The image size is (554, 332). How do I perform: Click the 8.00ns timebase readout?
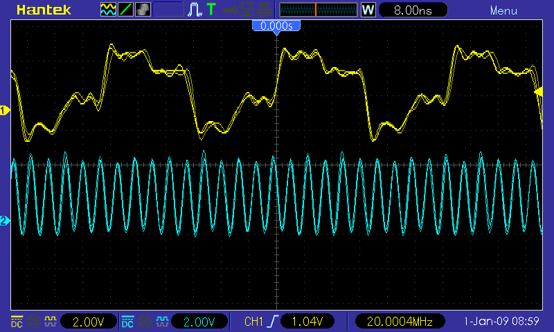click(x=413, y=10)
